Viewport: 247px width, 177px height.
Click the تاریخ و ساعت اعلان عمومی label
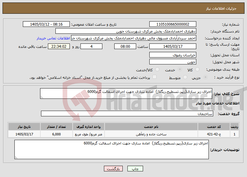[94, 24]
